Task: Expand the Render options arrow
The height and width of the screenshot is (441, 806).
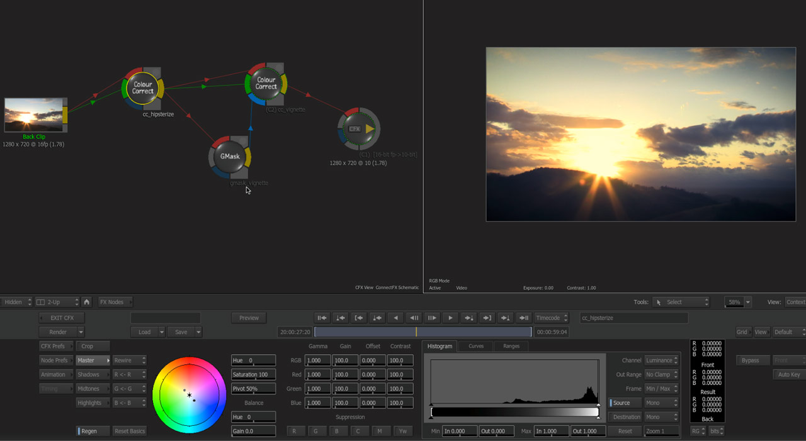Action: (x=81, y=332)
